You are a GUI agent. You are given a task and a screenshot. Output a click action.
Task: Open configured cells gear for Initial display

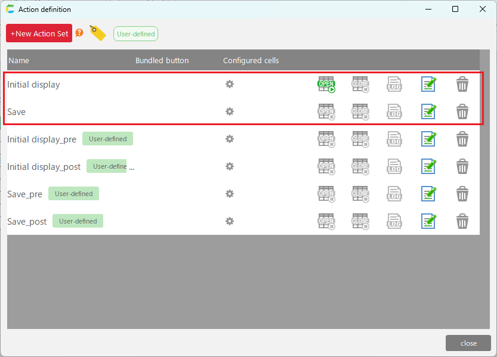[230, 84]
